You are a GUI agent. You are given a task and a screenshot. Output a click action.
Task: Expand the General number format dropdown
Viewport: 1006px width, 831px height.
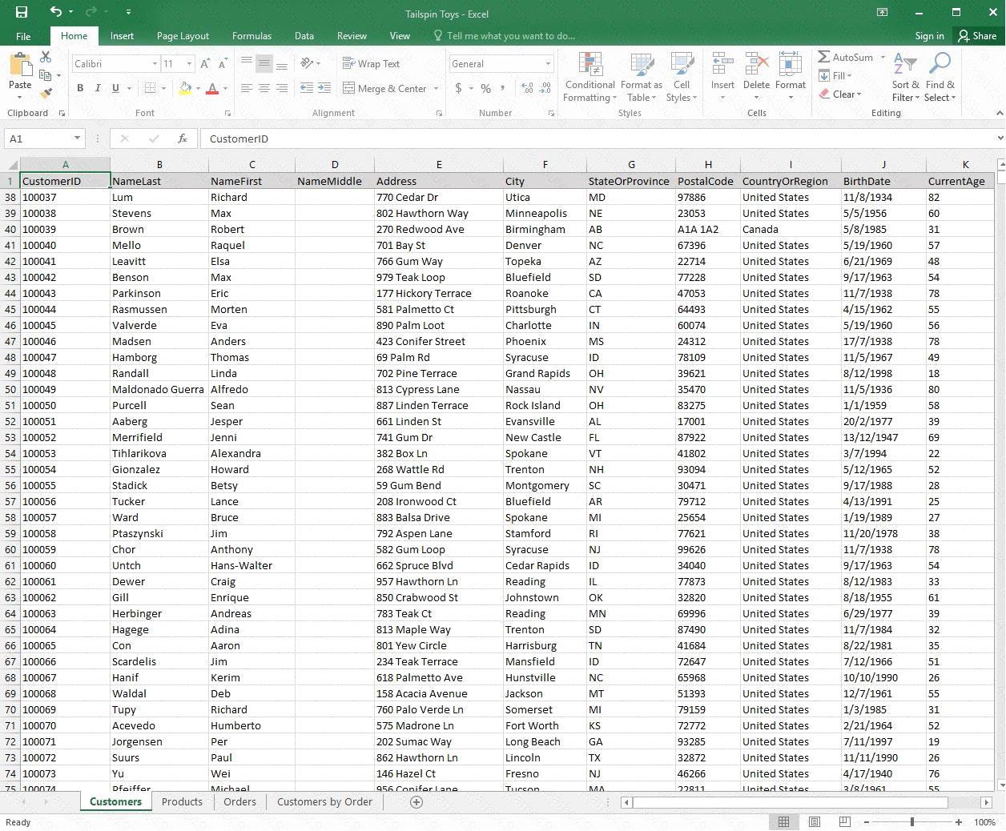[x=548, y=64]
